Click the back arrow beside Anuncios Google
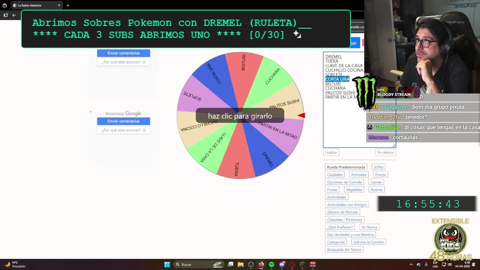This screenshot has width=480, height=270. [x=90, y=112]
